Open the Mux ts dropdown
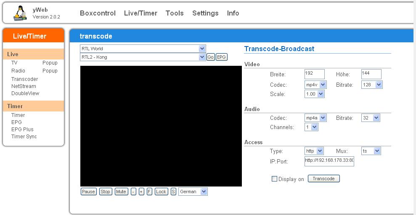The image size is (416, 215). (371, 151)
